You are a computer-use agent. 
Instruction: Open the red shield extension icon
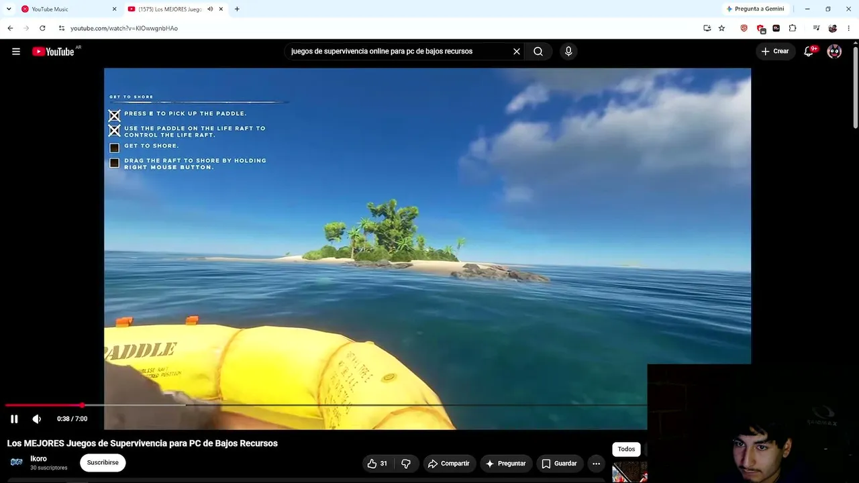point(760,29)
